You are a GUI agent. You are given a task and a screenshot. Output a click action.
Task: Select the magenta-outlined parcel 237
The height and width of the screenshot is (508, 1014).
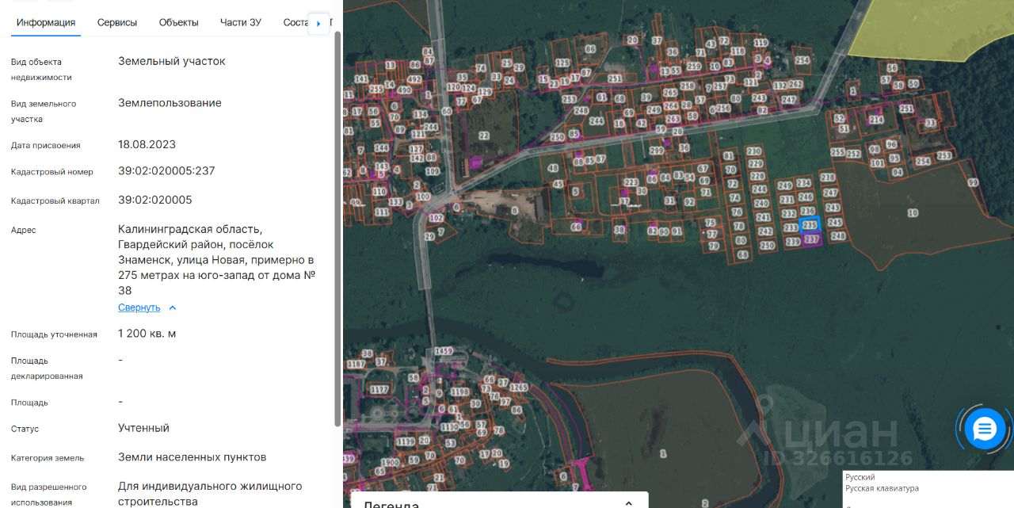tap(810, 239)
